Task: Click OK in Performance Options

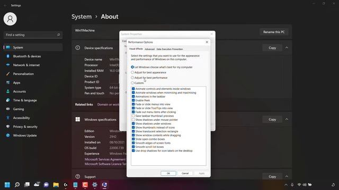Action: pos(168,174)
